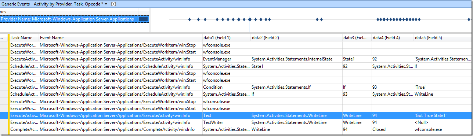
Task: Click the WriteLine cell in the data5 column
Action: (443, 94)
